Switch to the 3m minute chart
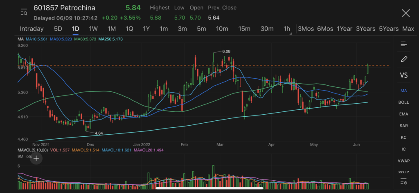This screenshot has width=419, height=193. click(x=182, y=29)
